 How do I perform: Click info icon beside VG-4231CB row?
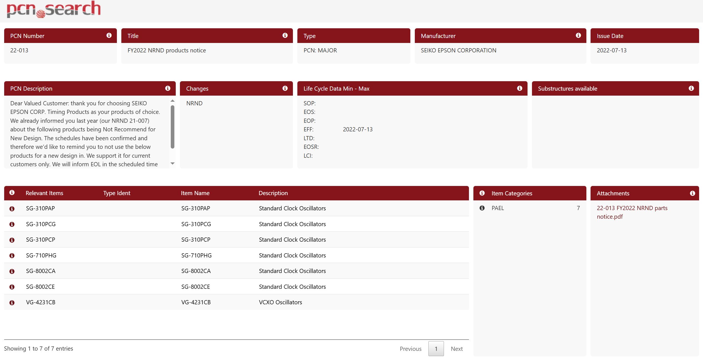[12, 303]
